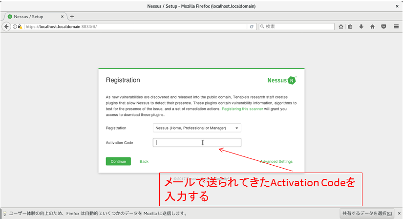Click the green Continue button
The image size is (403, 219).
(x=118, y=161)
